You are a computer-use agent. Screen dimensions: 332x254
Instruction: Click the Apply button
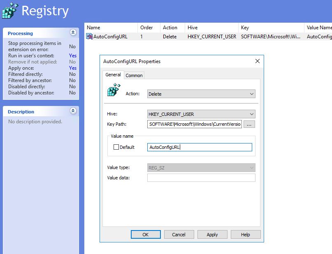coord(212,234)
